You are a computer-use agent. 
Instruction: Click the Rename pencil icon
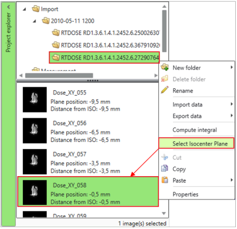coord(165,90)
